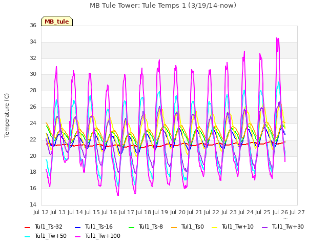Click the Jul 12 x-axis tick label
Screen dimensions: 328x246
(42, 212)
